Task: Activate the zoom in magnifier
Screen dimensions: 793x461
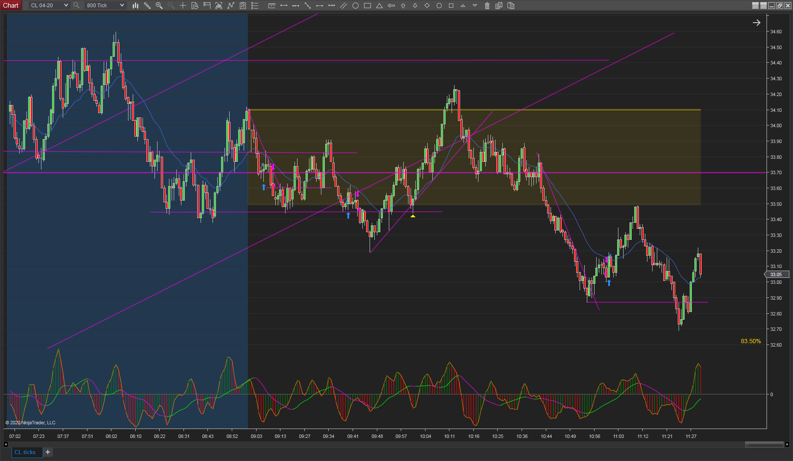Action: [x=159, y=6]
